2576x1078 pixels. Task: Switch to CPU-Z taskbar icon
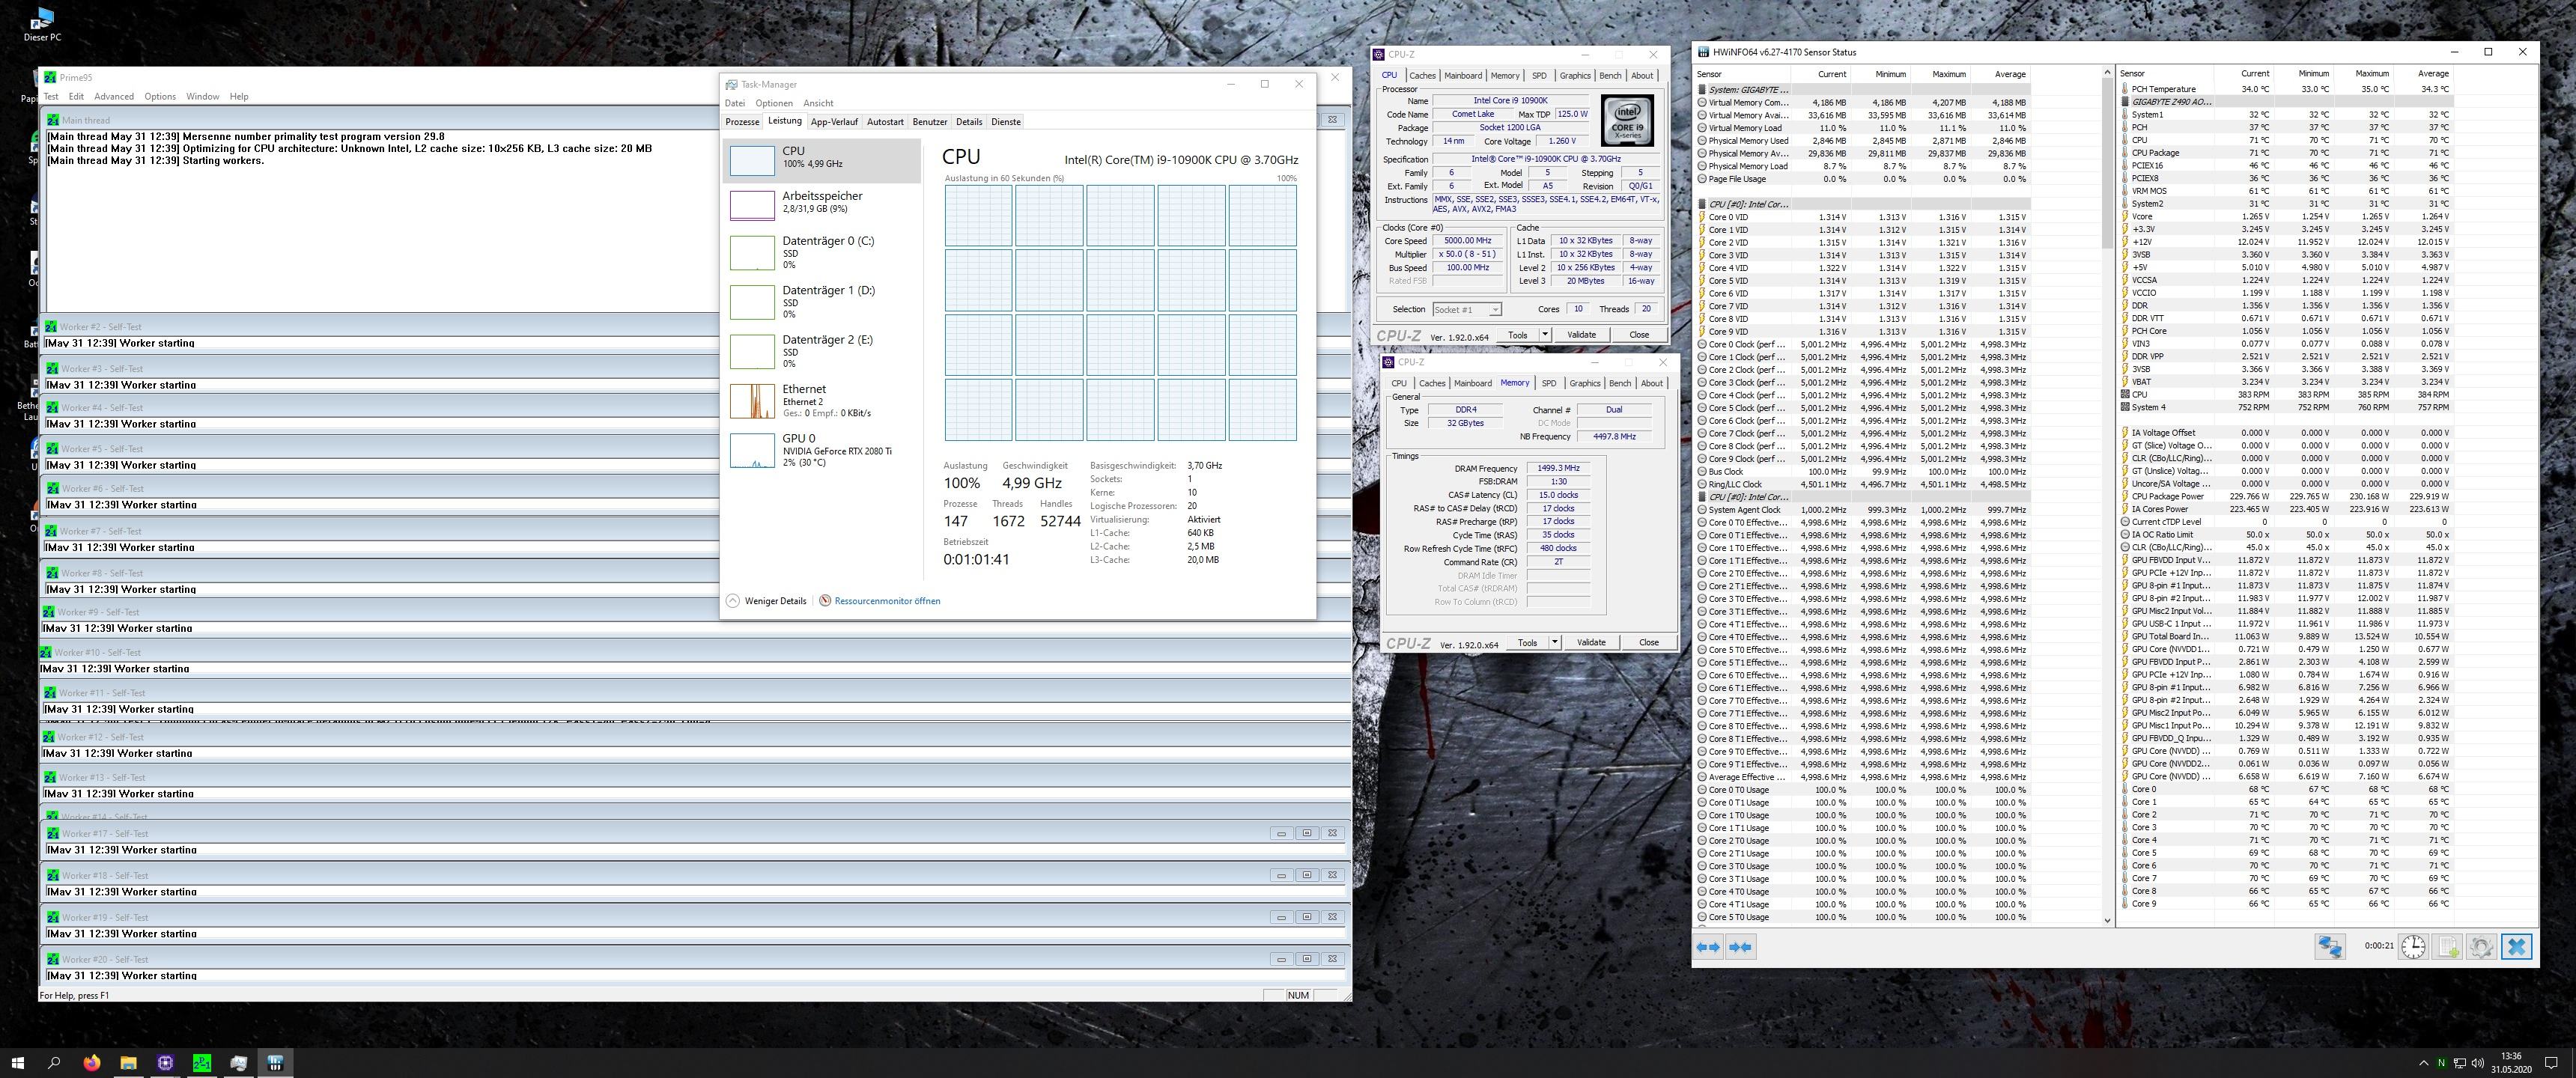tap(165, 1063)
